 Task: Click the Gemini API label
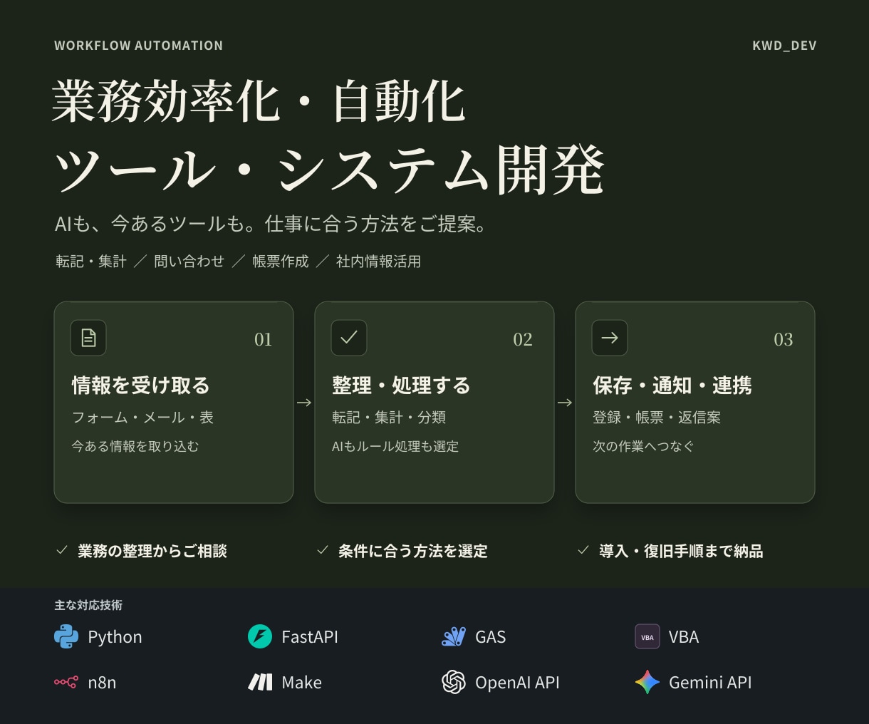[710, 683]
